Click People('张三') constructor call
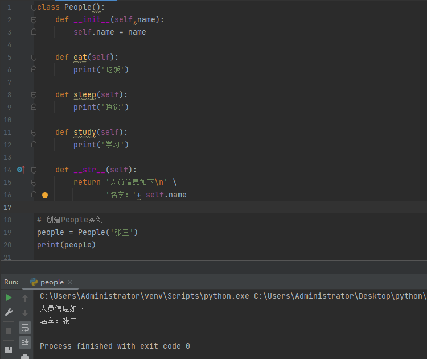This screenshot has width=427, height=359. [108, 233]
